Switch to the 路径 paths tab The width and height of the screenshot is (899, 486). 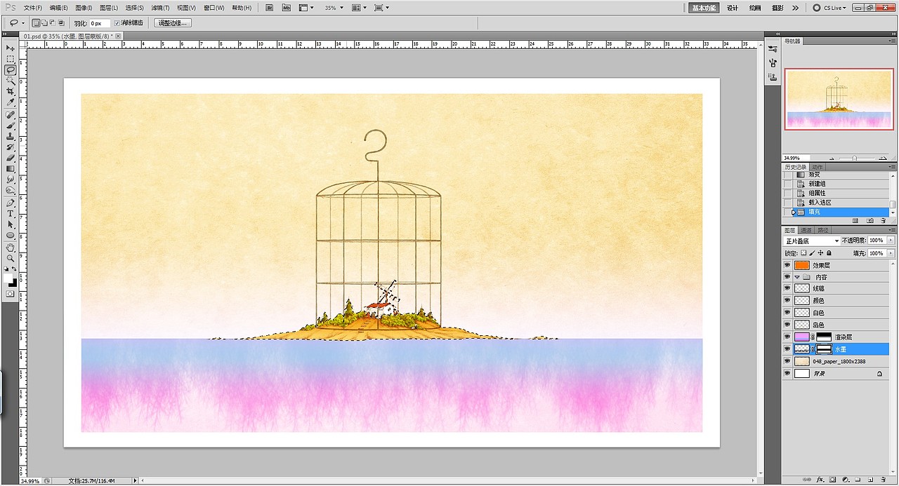tap(822, 230)
